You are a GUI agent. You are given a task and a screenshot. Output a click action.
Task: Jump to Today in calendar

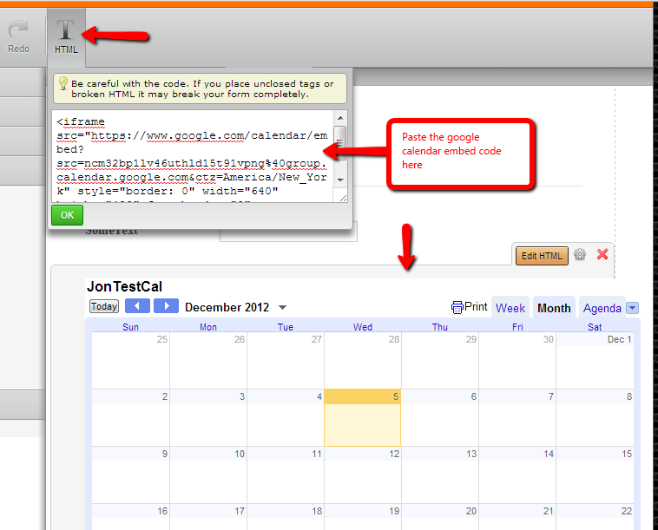tap(104, 306)
